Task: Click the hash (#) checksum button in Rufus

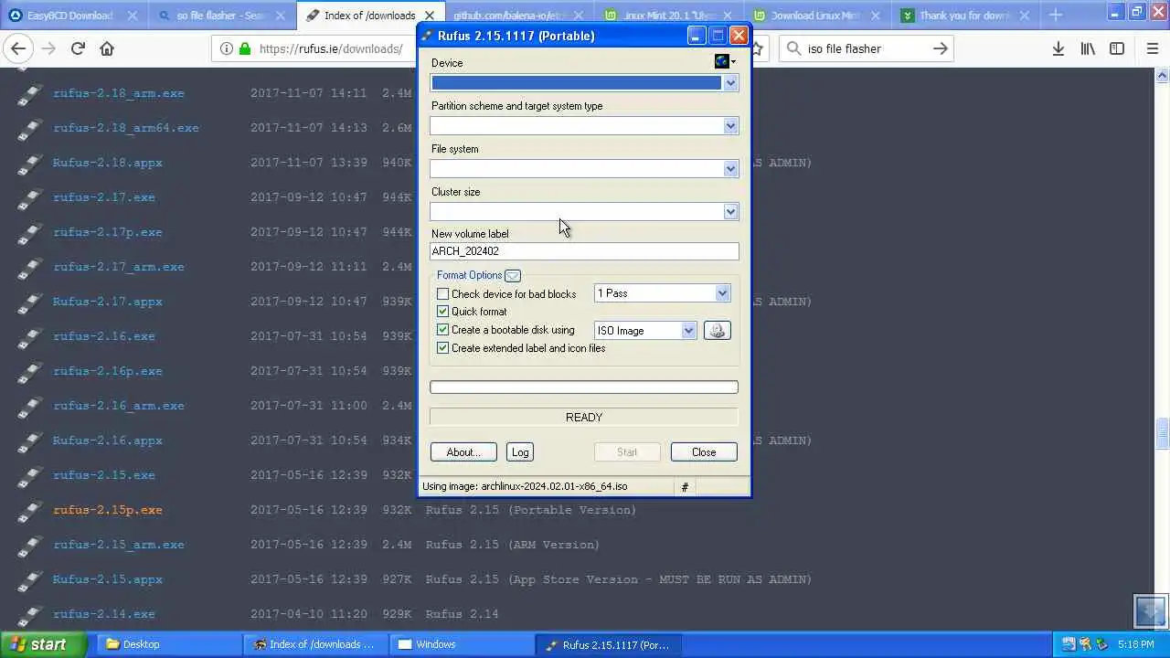Action: (685, 487)
